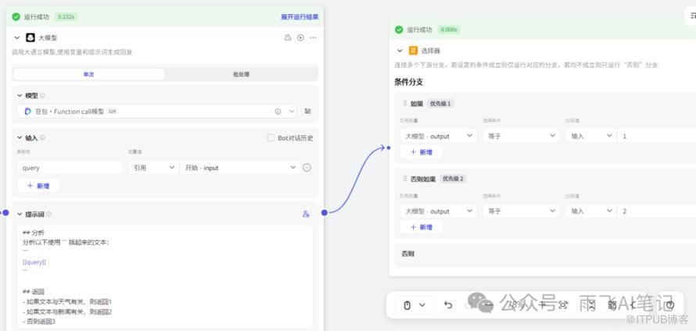696x331 pixels.
Task: Click inside the prompt text editor
Action: click(x=165, y=276)
